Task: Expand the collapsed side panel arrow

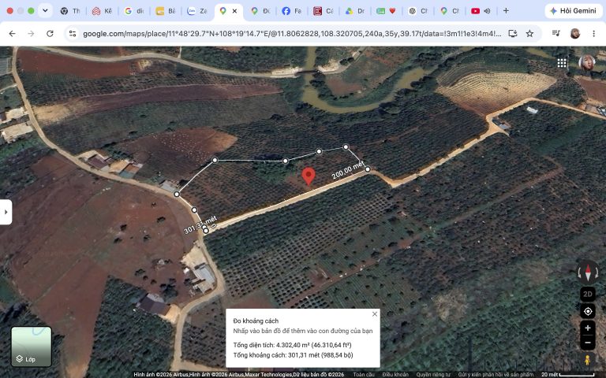Action: tap(6, 212)
